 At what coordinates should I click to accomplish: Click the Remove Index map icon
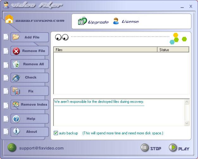[x=16, y=105]
